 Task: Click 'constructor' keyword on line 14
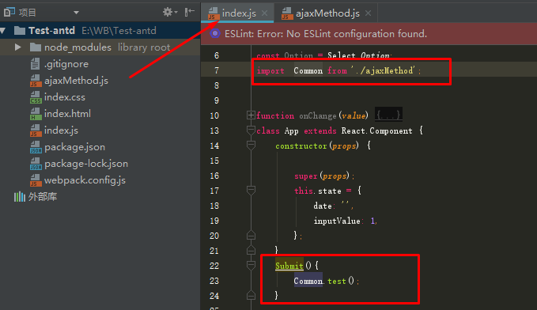301,146
